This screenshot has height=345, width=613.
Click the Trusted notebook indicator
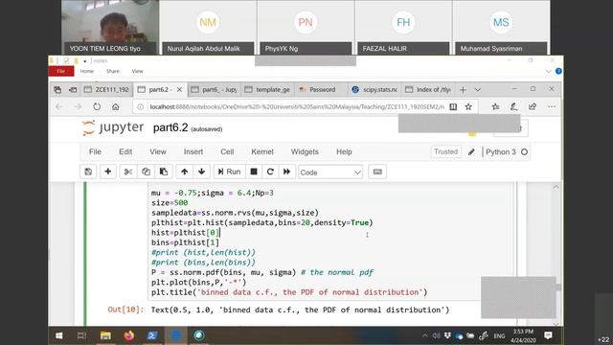(x=445, y=151)
